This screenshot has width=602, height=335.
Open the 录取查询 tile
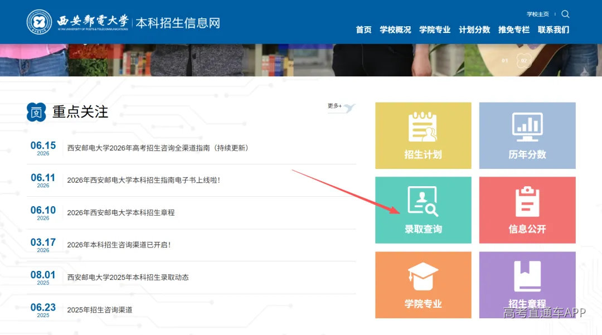tap(423, 210)
